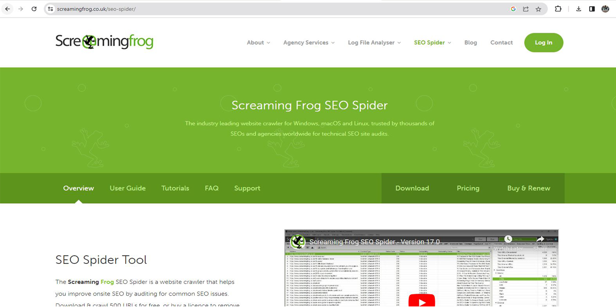
Task: Click the Google translate icon in address bar
Action: (513, 9)
